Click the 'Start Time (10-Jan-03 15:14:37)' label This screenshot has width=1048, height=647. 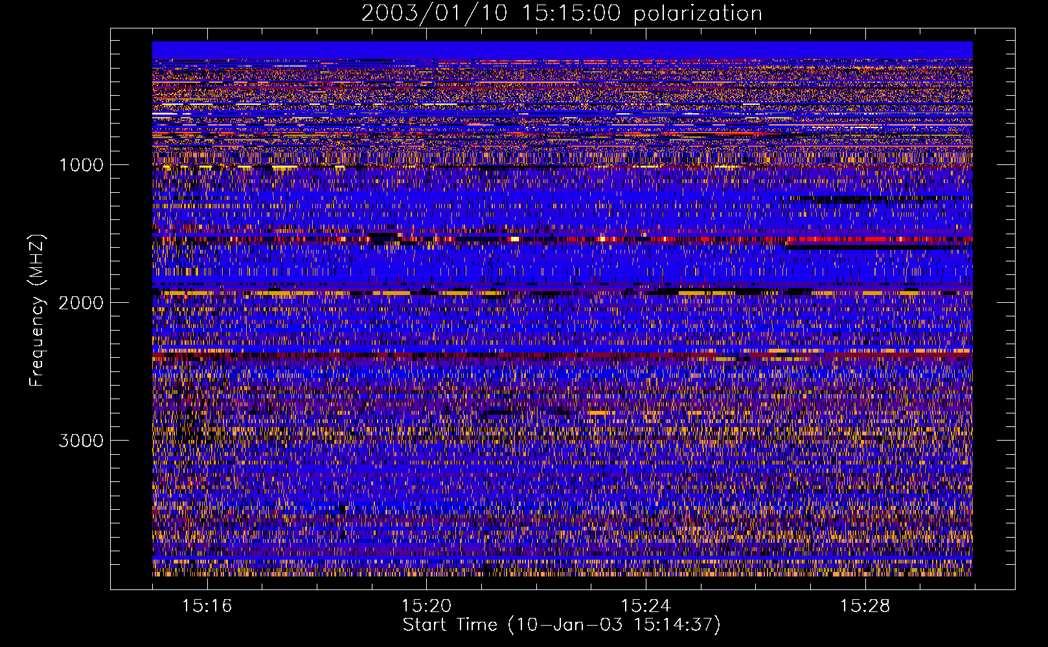pos(562,625)
